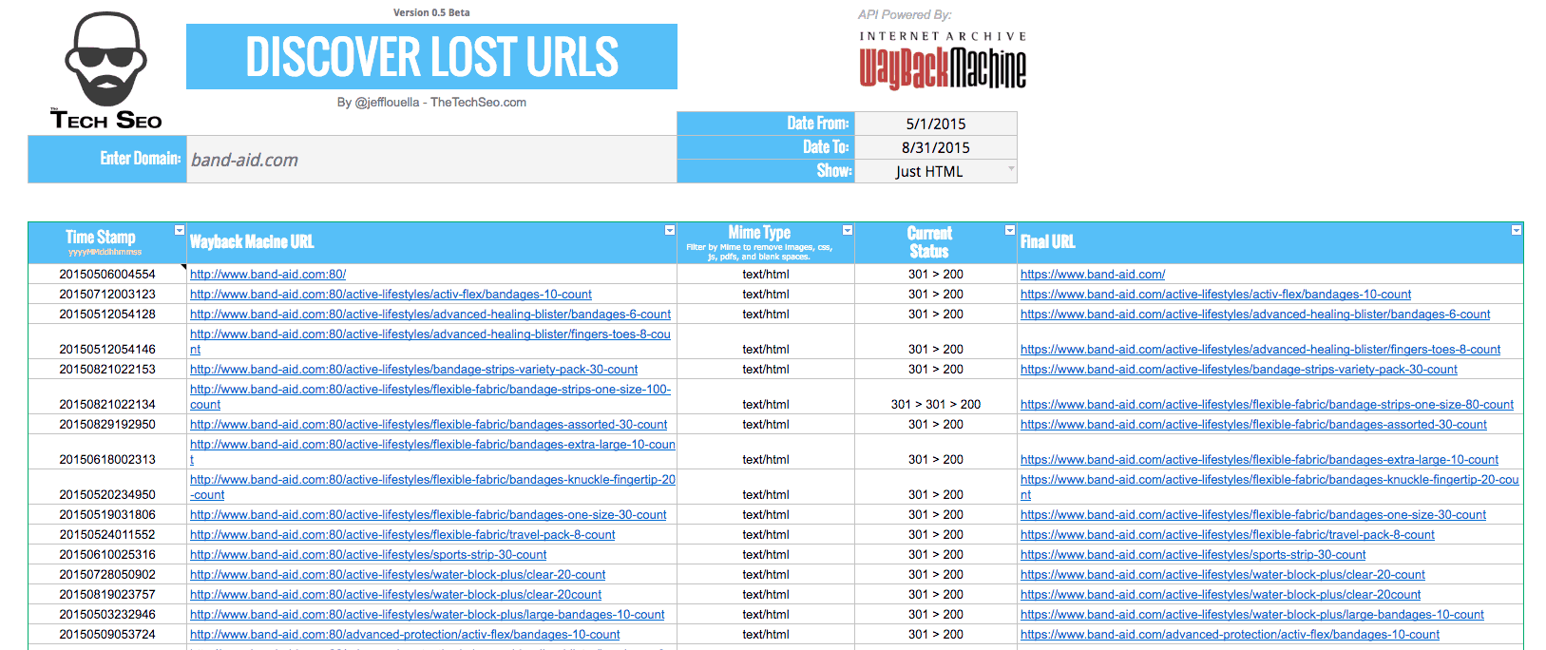Open final URL for advanced-healing-blister fingers-toes-8-count
This screenshot has width=1546, height=650.
tap(1260, 350)
